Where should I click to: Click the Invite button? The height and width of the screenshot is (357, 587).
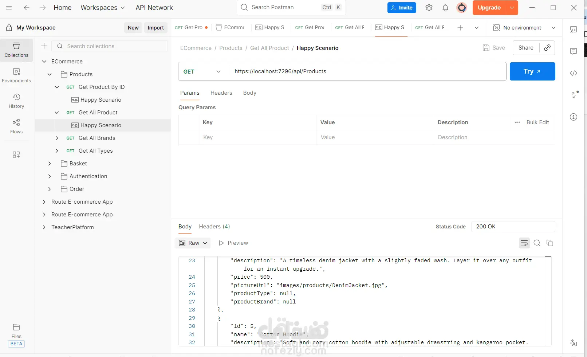402,8
